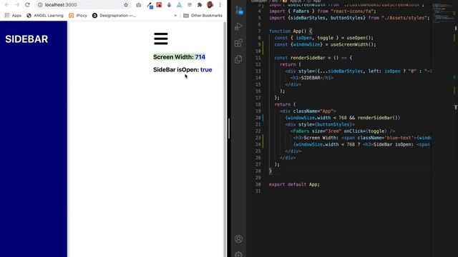This screenshot has height=257, width=458.
Task: Open the Other Bookmarks folder
Action: (203, 16)
